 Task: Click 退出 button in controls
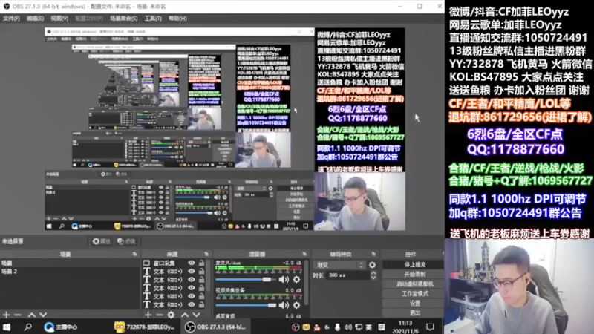[x=415, y=312]
